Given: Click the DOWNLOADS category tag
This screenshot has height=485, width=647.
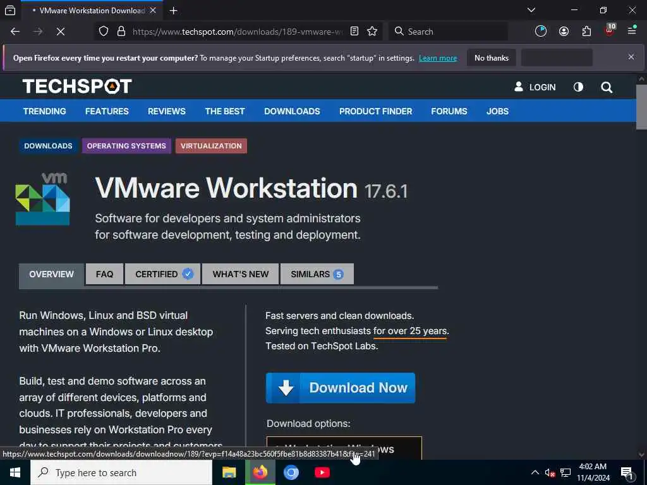Looking at the screenshot, I should tap(48, 146).
